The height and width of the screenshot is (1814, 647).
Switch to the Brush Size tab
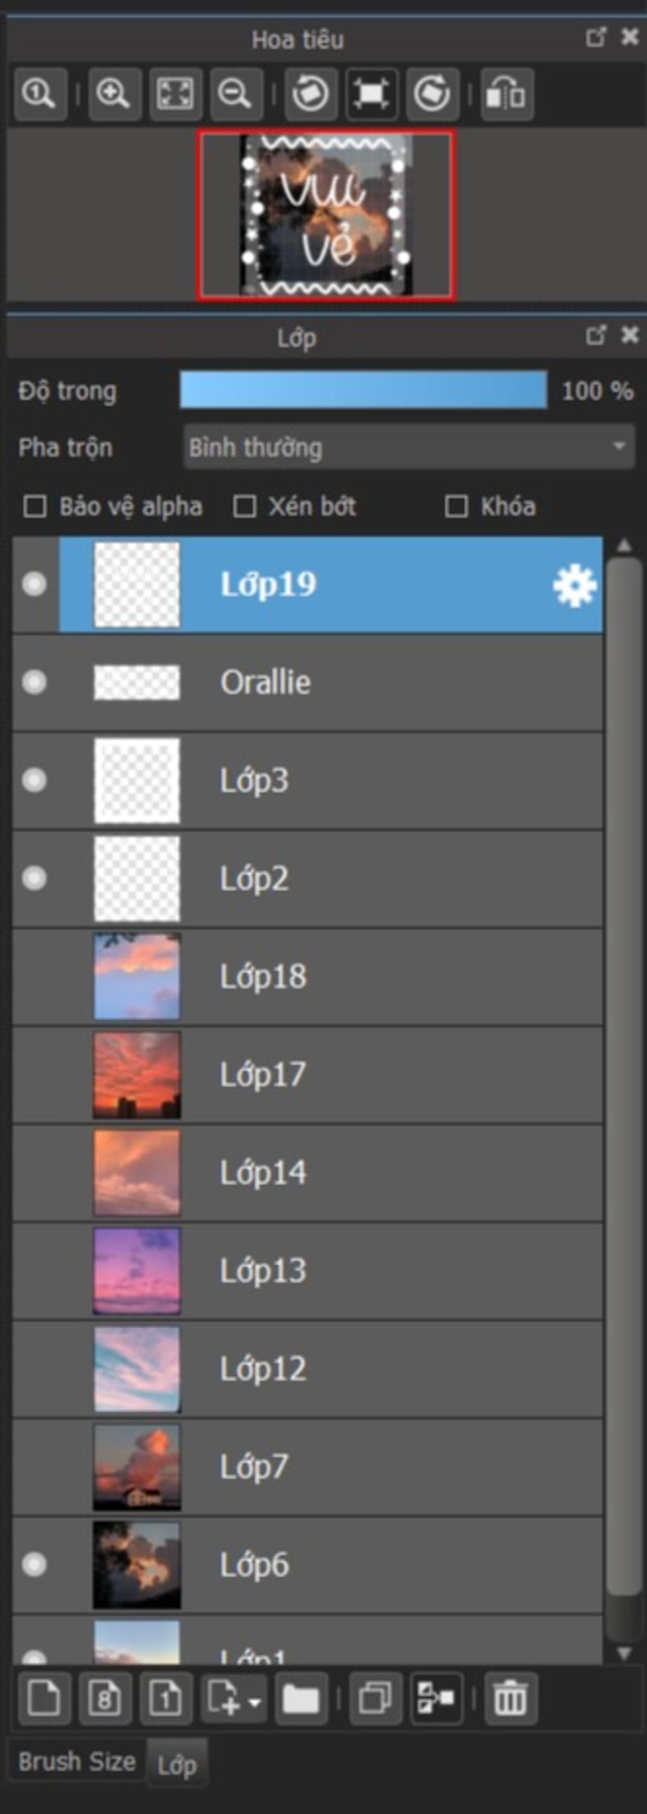[76, 1761]
